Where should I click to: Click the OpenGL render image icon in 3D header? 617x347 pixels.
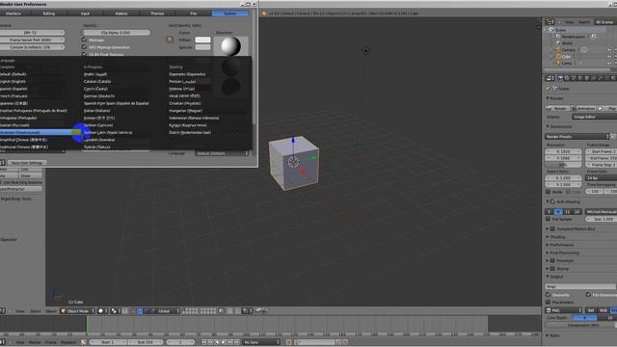[258, 310]
